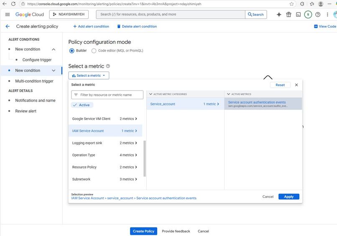Cancel policy creation at page bottom

[x=203, y=231]
